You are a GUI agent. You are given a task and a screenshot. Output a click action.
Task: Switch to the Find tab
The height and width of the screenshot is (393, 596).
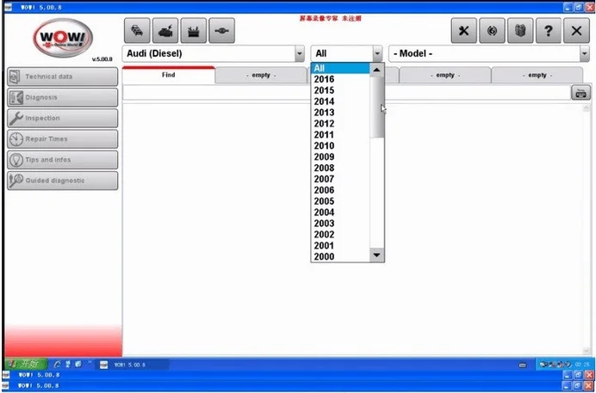coord(169,75)
